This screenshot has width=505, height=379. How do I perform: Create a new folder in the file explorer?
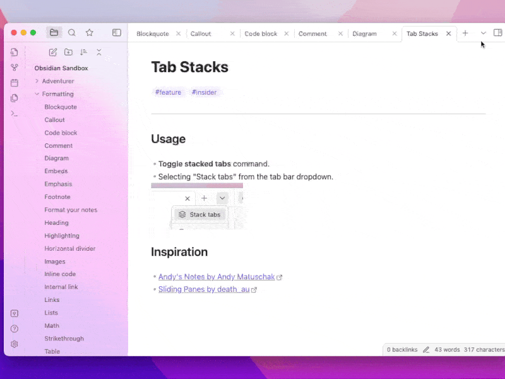(68, 52)
